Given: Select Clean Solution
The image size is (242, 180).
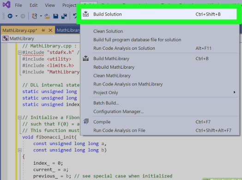Looking at the screenshot, I should click(160, 31).
